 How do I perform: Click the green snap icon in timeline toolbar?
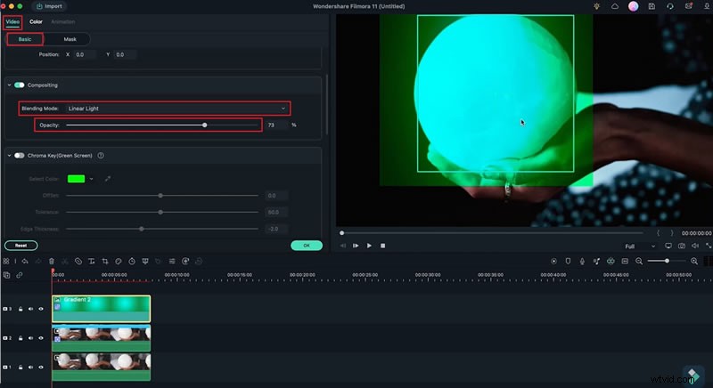[x=611, y=262]
